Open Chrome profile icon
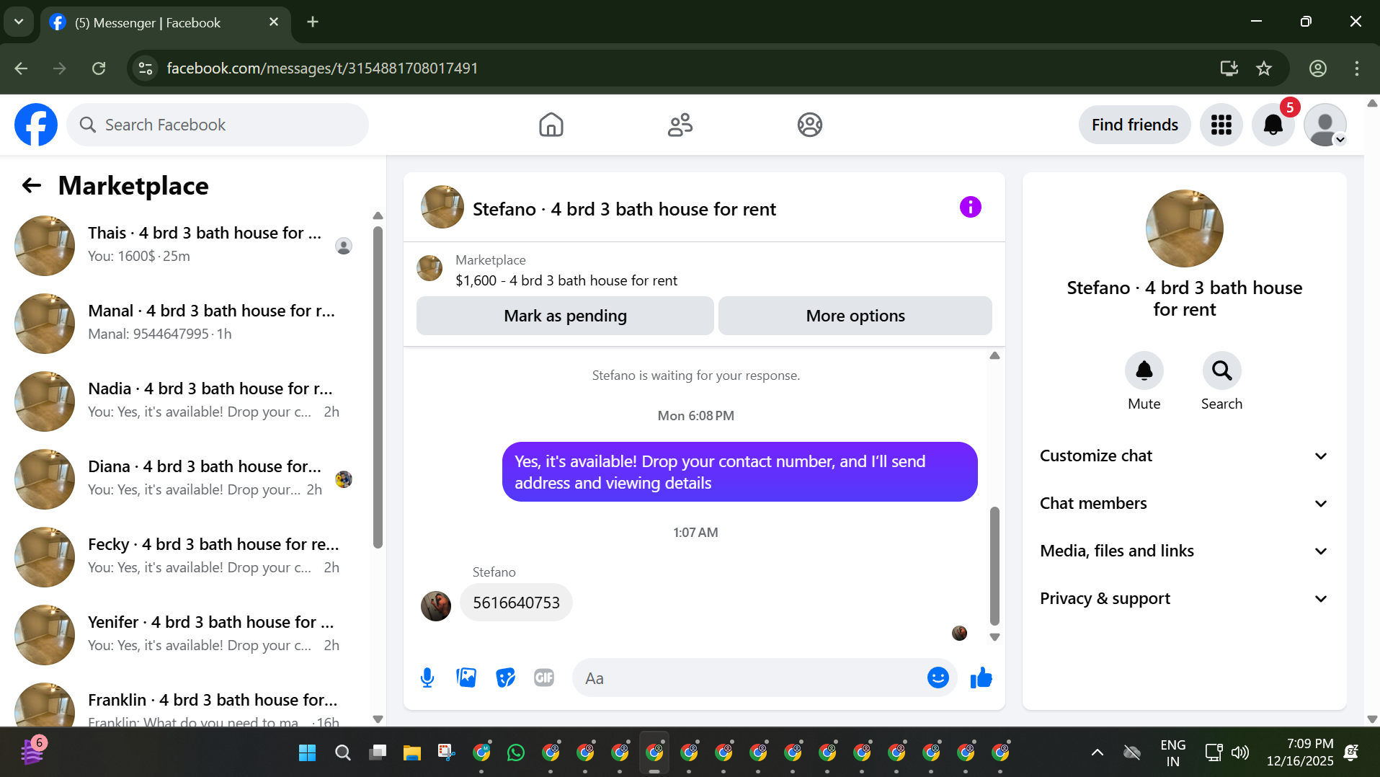The image size is (1380, 777). 1318,68
